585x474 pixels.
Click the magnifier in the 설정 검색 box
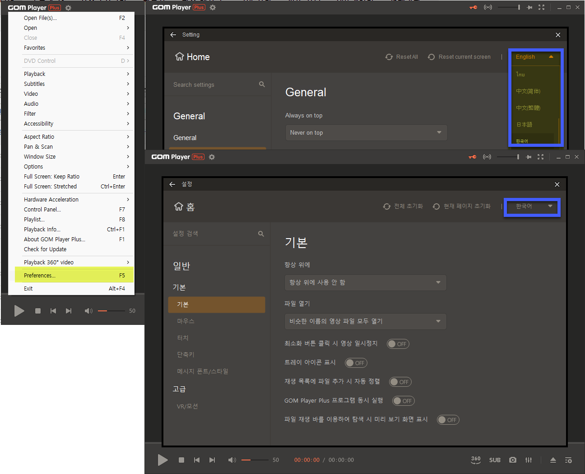click(261, 234)
